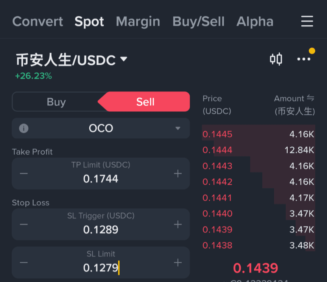Image resolution: width=327 pixels, height=282 pixels.
Task: Decrease TP Limit with minus icon
Action: click(24, 173)
